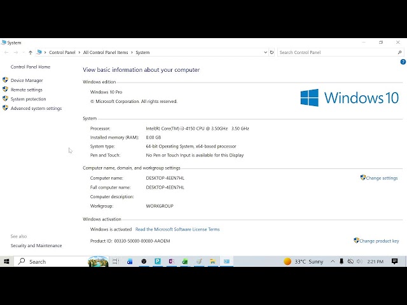Viewport: 407px width, 305px height.
Task: Open the Windows Start menu
Action: (6, 261)
